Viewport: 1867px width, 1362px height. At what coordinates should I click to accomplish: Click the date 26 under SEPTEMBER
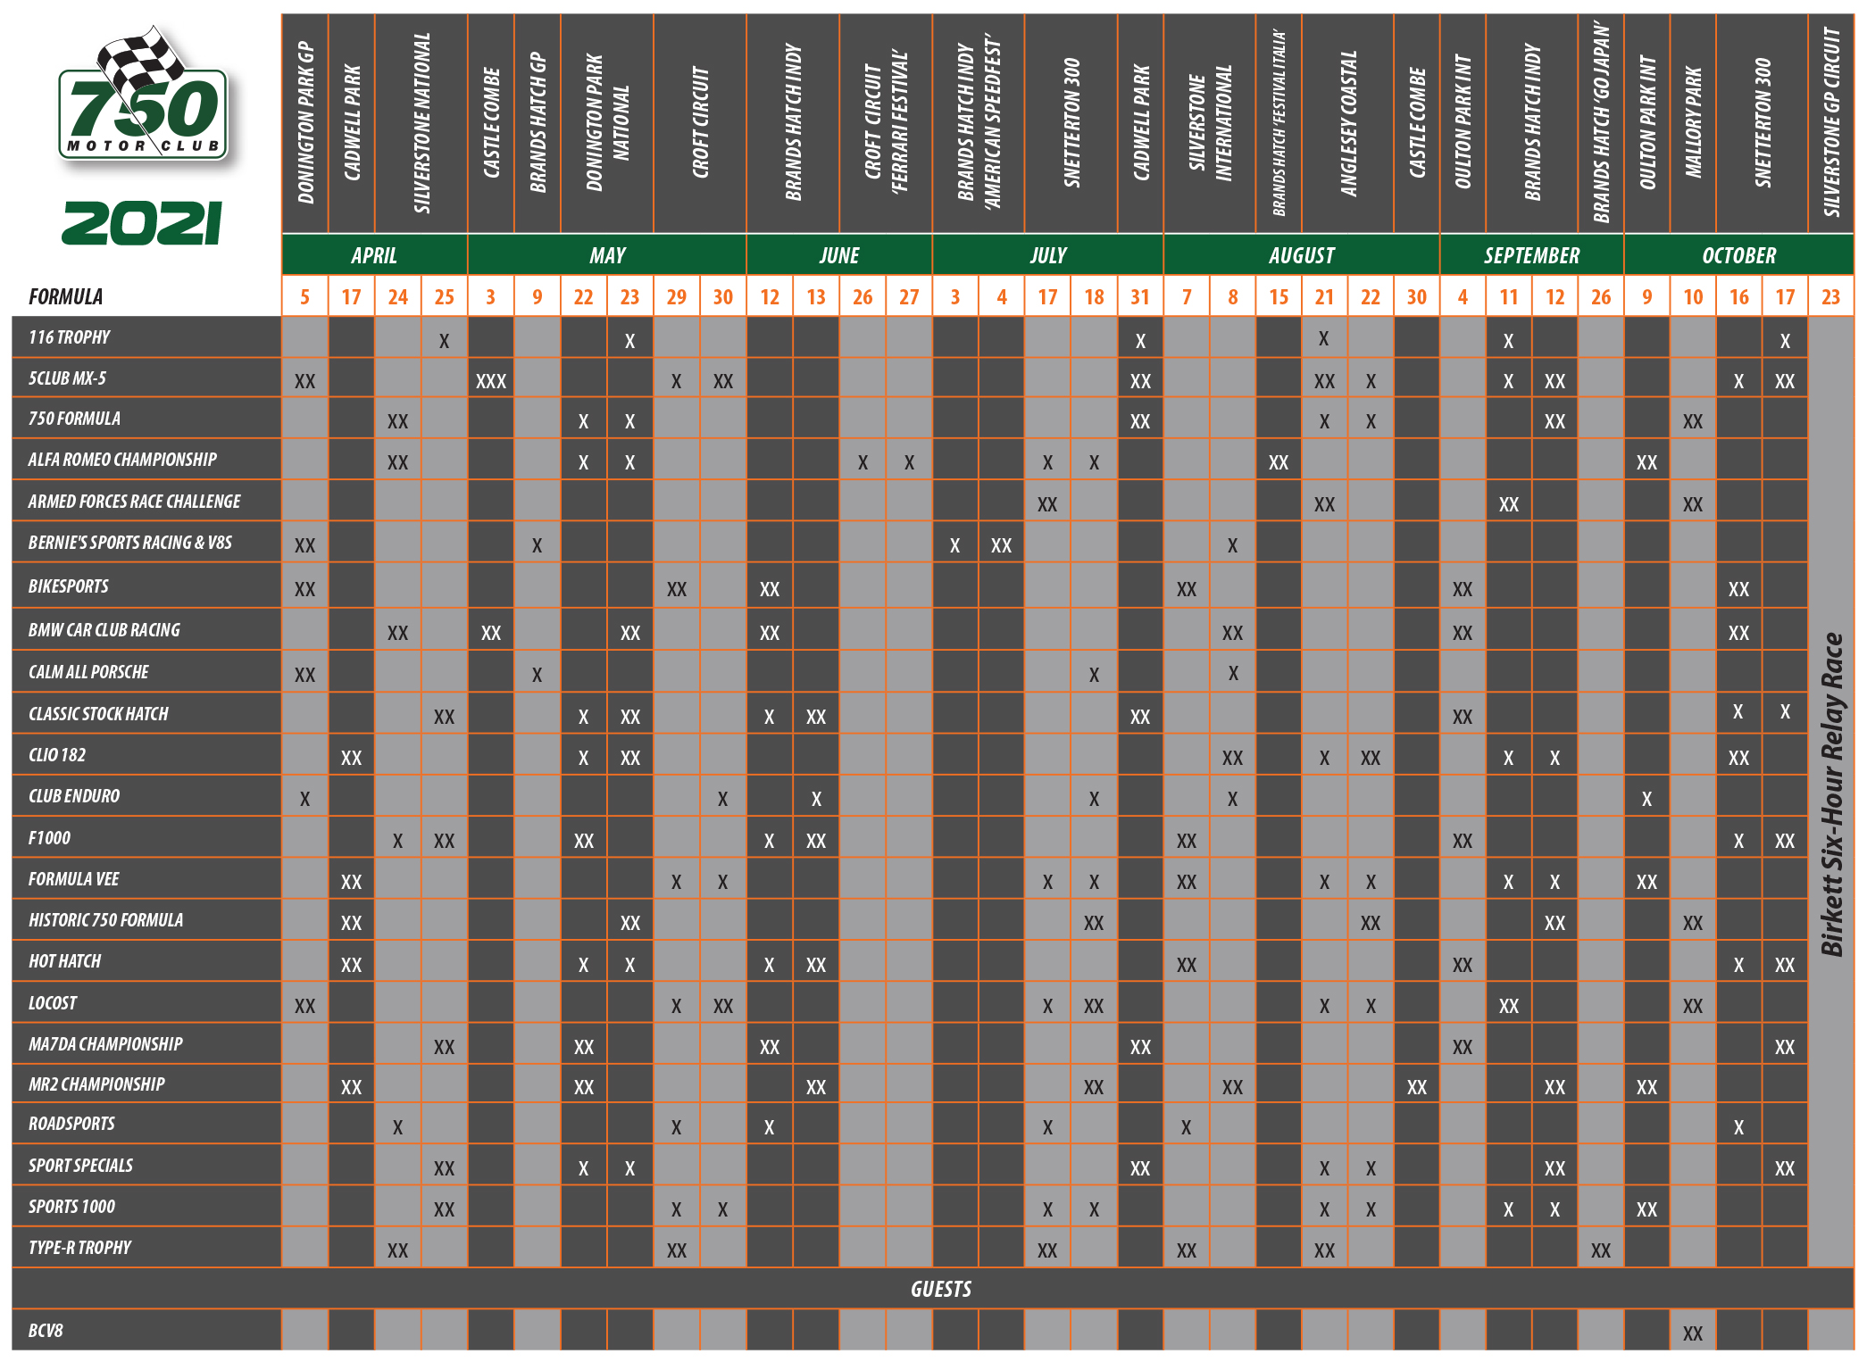[1601, 297]
